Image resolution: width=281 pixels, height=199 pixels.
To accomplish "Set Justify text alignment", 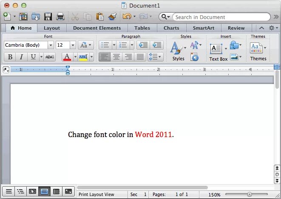I will [140, 57].
